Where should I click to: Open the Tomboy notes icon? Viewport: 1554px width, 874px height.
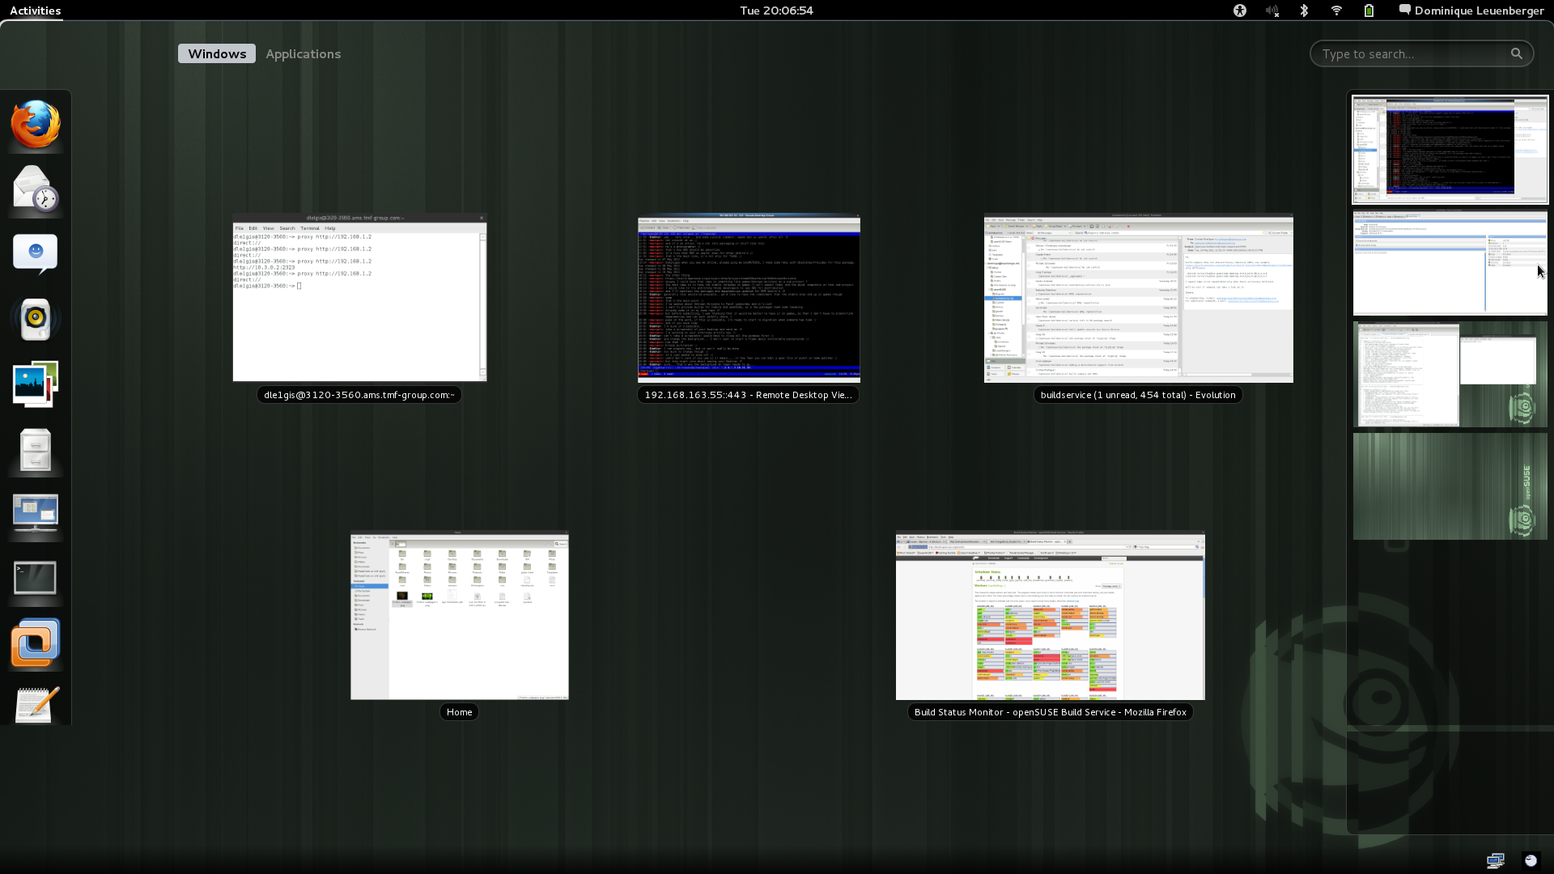click(x=35, y=704)
